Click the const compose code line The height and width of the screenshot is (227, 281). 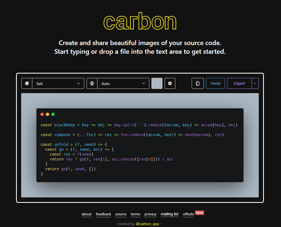click(x=132, y=135)
